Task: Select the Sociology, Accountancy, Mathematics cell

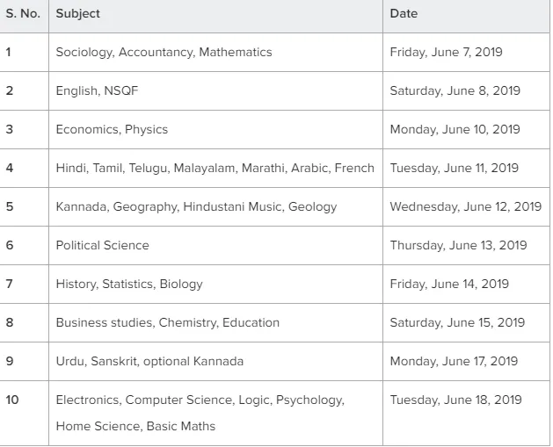Action: point(215,53)
